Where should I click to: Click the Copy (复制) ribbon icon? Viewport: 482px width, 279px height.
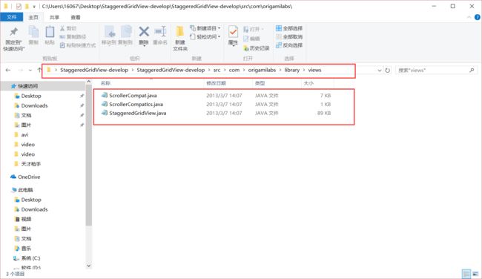pos(33,32)
